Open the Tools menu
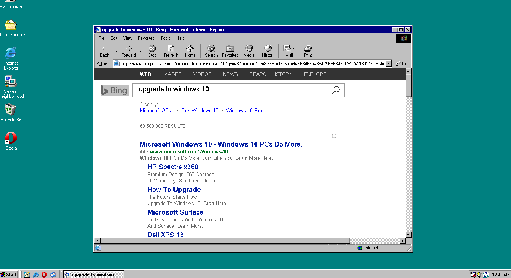Image resolution: width=511 pixels, height=278 pixels. [165, 38]
